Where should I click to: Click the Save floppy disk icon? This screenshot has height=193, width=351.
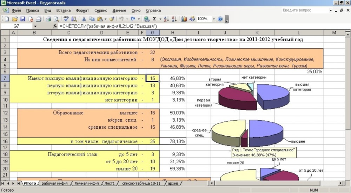tap(22, 19)
